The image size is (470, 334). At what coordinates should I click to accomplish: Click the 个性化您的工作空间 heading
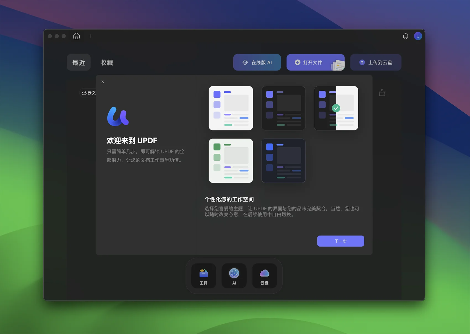click(229, 199)
